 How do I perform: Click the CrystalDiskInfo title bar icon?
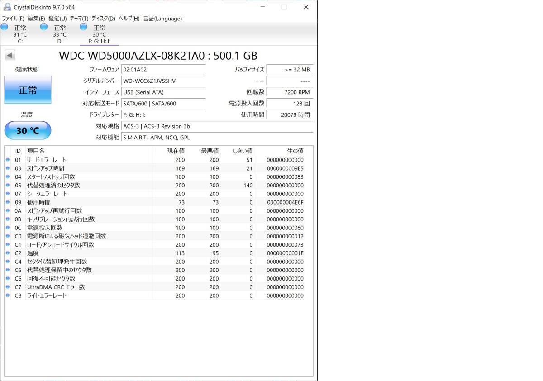tap(7, 7)
